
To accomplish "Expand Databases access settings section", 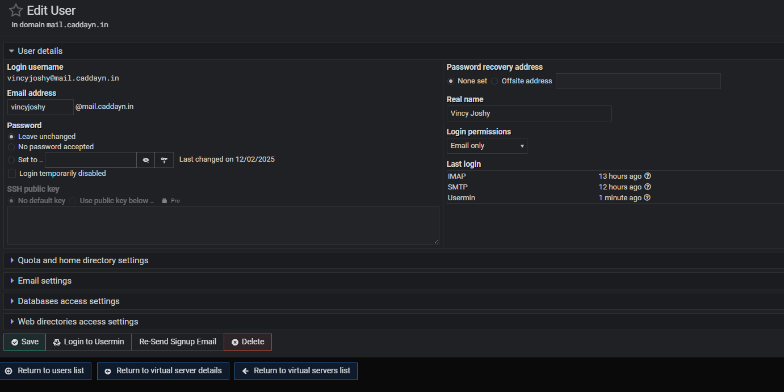I will (x=69, y=301).
